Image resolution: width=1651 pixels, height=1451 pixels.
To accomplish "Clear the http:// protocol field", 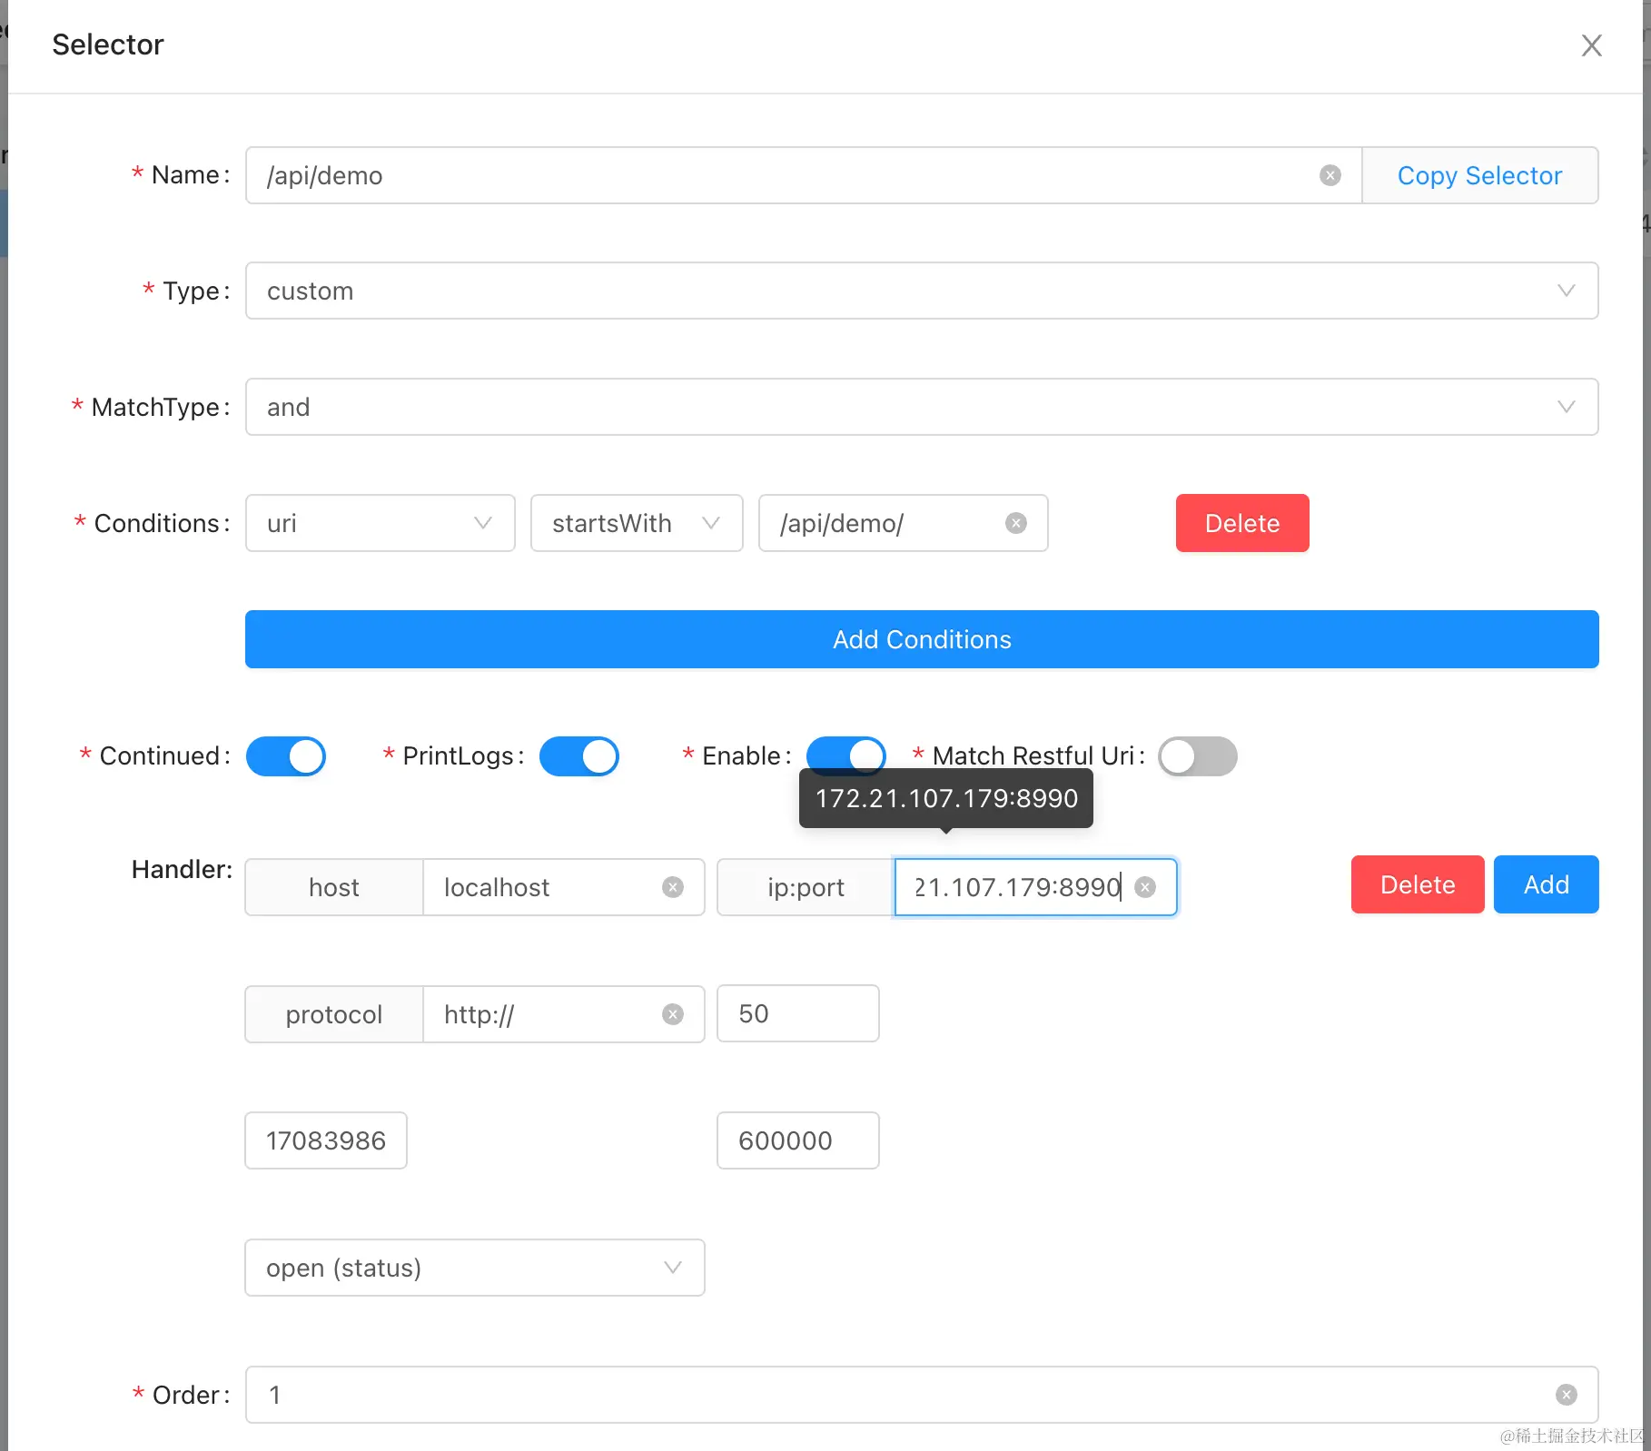I will pos(673,1014).
